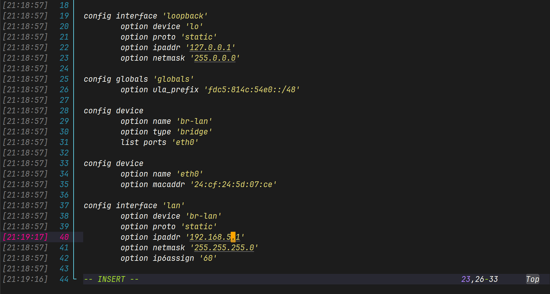Place cursor on config globals 'globals' line
This screenshot has height=294, width=550.
coord(139,79)
